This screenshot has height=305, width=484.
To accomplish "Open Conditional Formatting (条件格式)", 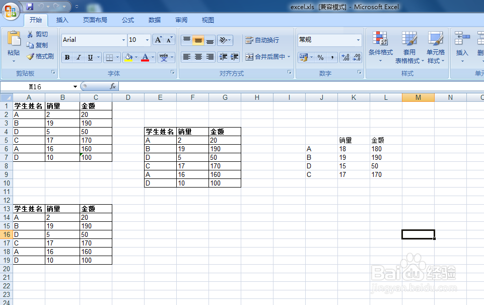I will (x=380, y=47).
